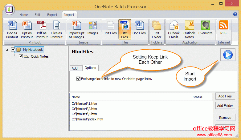Click the My Notebook book icon

click(18, 50)
